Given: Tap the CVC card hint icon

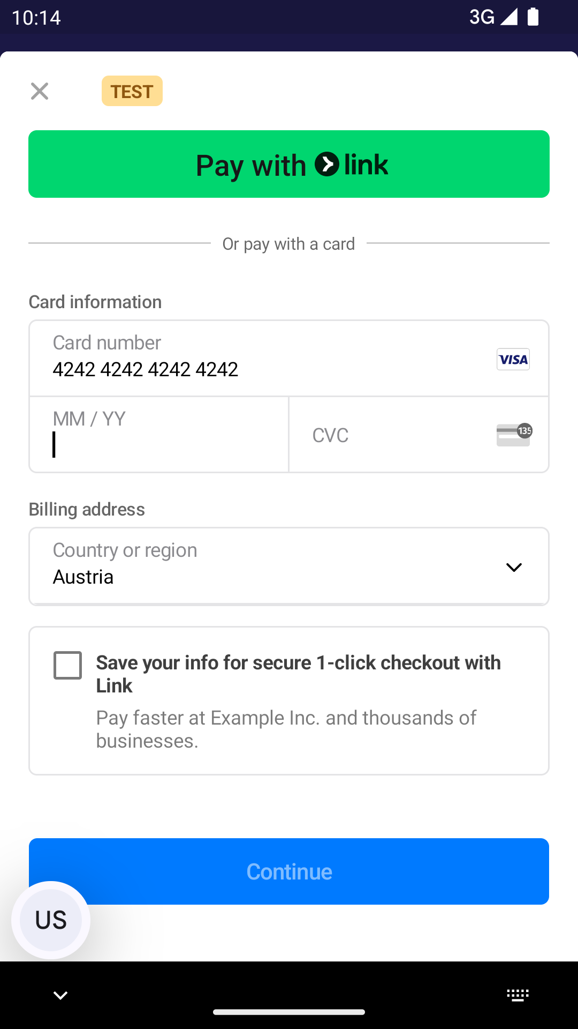Looking at the screenshot, I should click(514, 434).
